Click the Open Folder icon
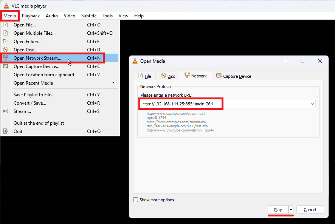Screen dimensions: 335x224 pyautogui.click(x=6, y=42)
